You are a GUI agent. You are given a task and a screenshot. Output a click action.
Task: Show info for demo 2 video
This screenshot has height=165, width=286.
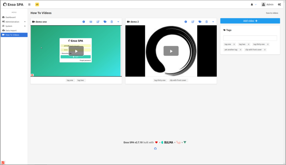[x=186, y=22]
